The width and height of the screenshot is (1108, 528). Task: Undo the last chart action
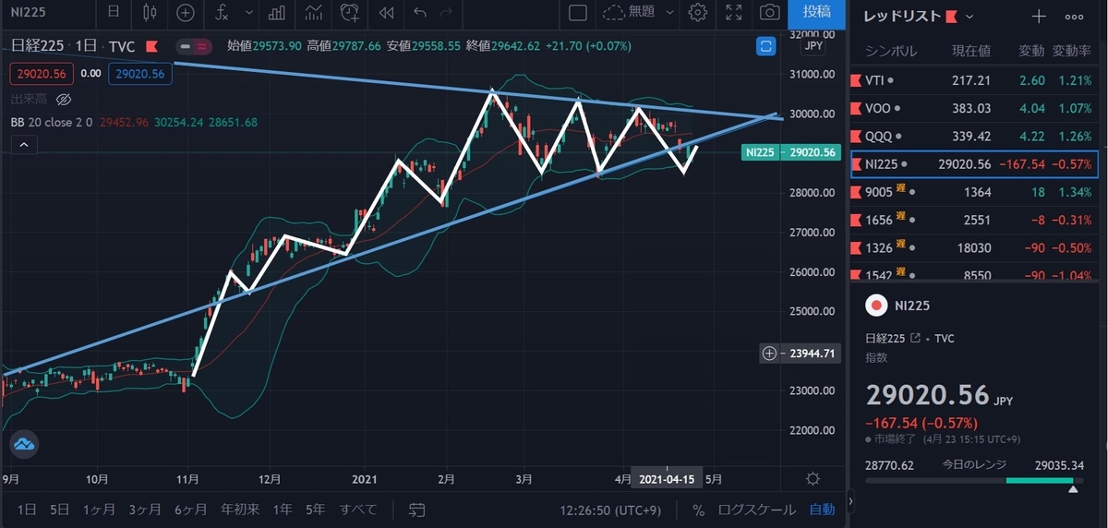click(420, 13)
